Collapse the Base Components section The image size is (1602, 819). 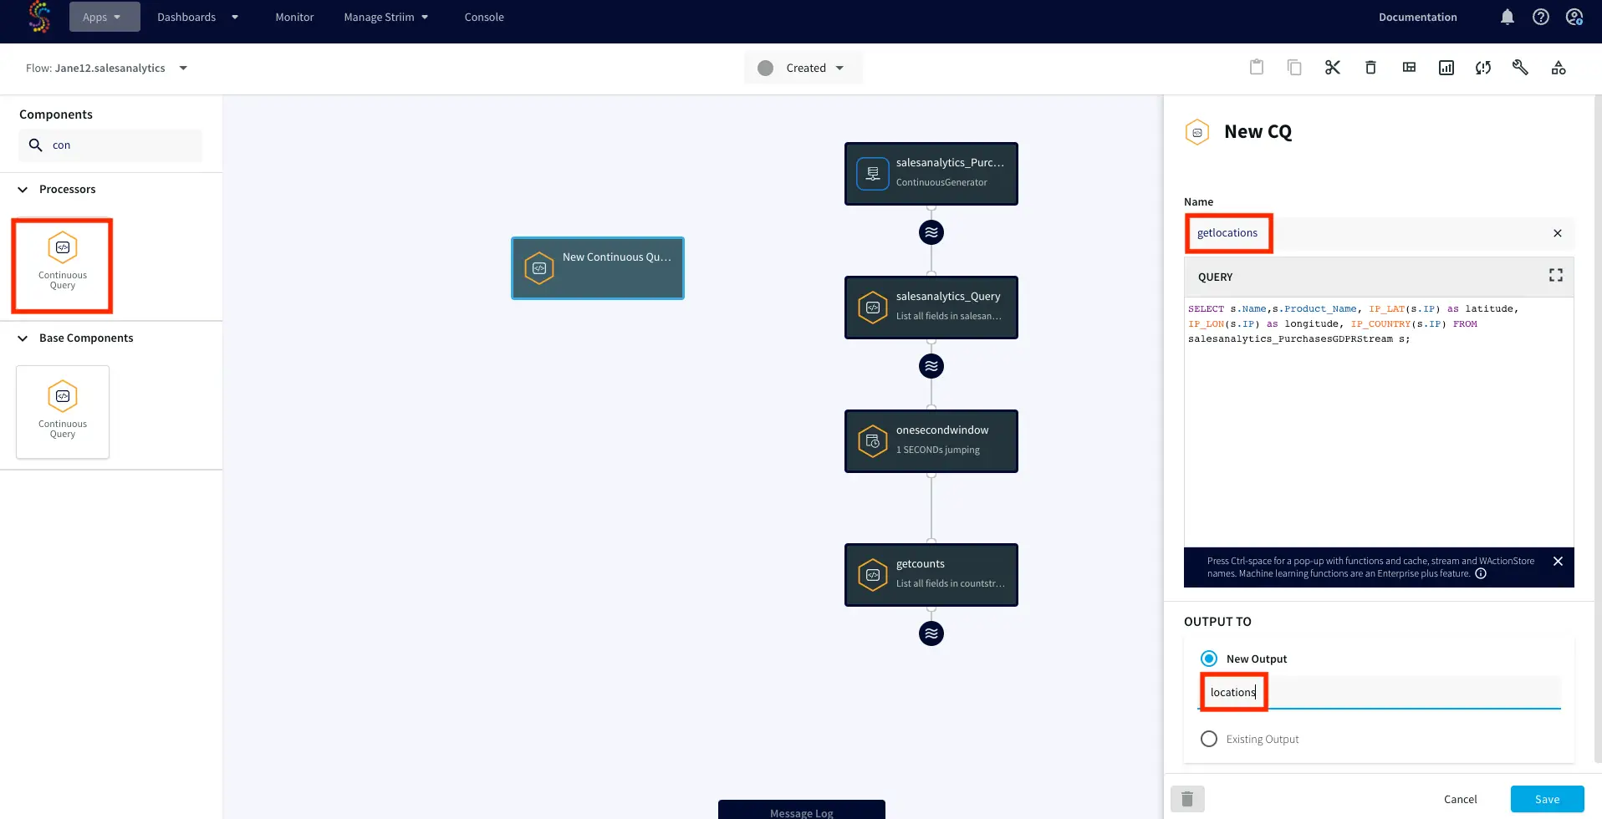coord(23,338)
